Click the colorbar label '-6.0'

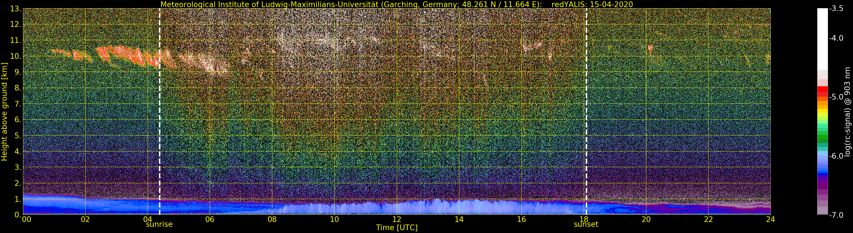point(836,156)
